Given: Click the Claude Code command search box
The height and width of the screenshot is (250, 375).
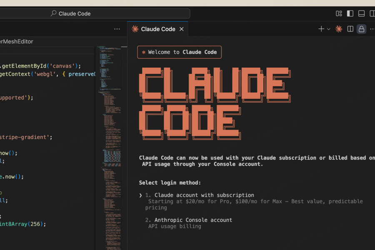Looking at the screenshot, I should [95, 14].
